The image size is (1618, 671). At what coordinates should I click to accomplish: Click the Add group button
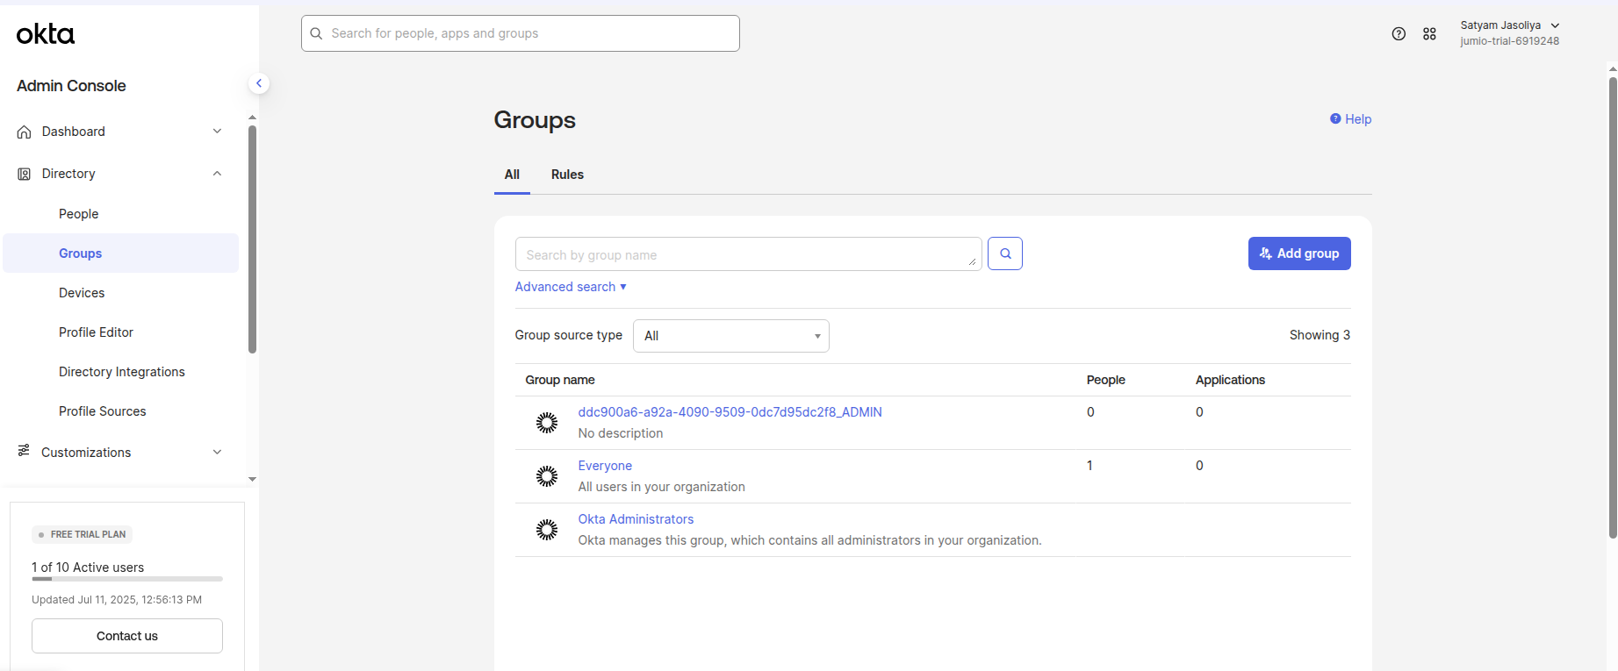pos(1298,253)
